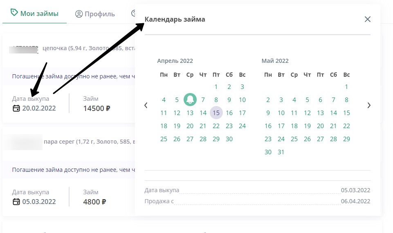Choose May 1 in the calendar

pos(346,87)
